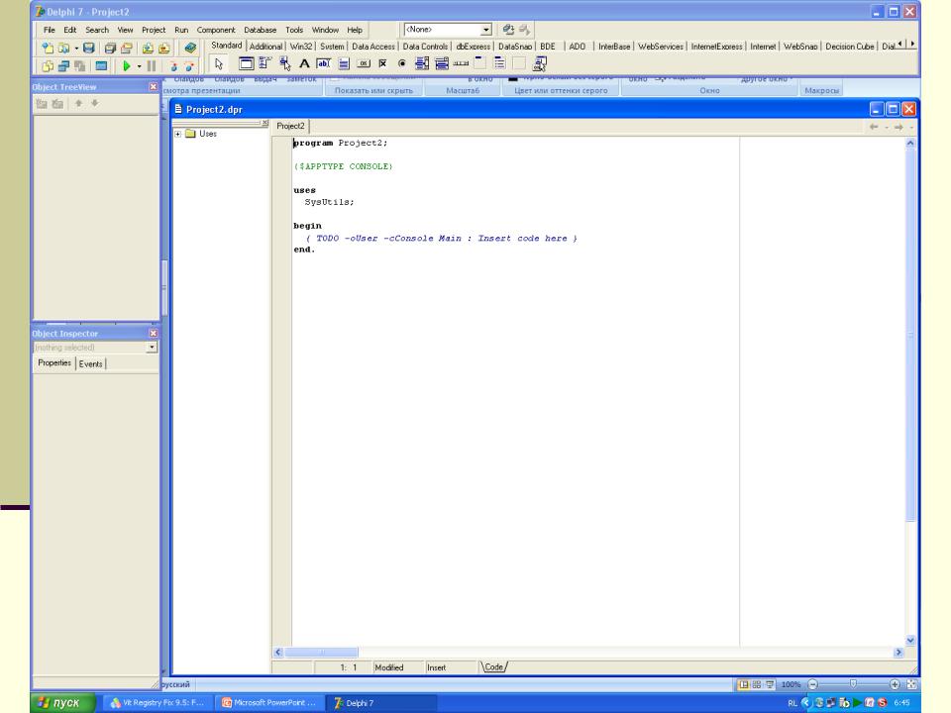
Task: Select the ListBox component icon
Action: [422, 63]
